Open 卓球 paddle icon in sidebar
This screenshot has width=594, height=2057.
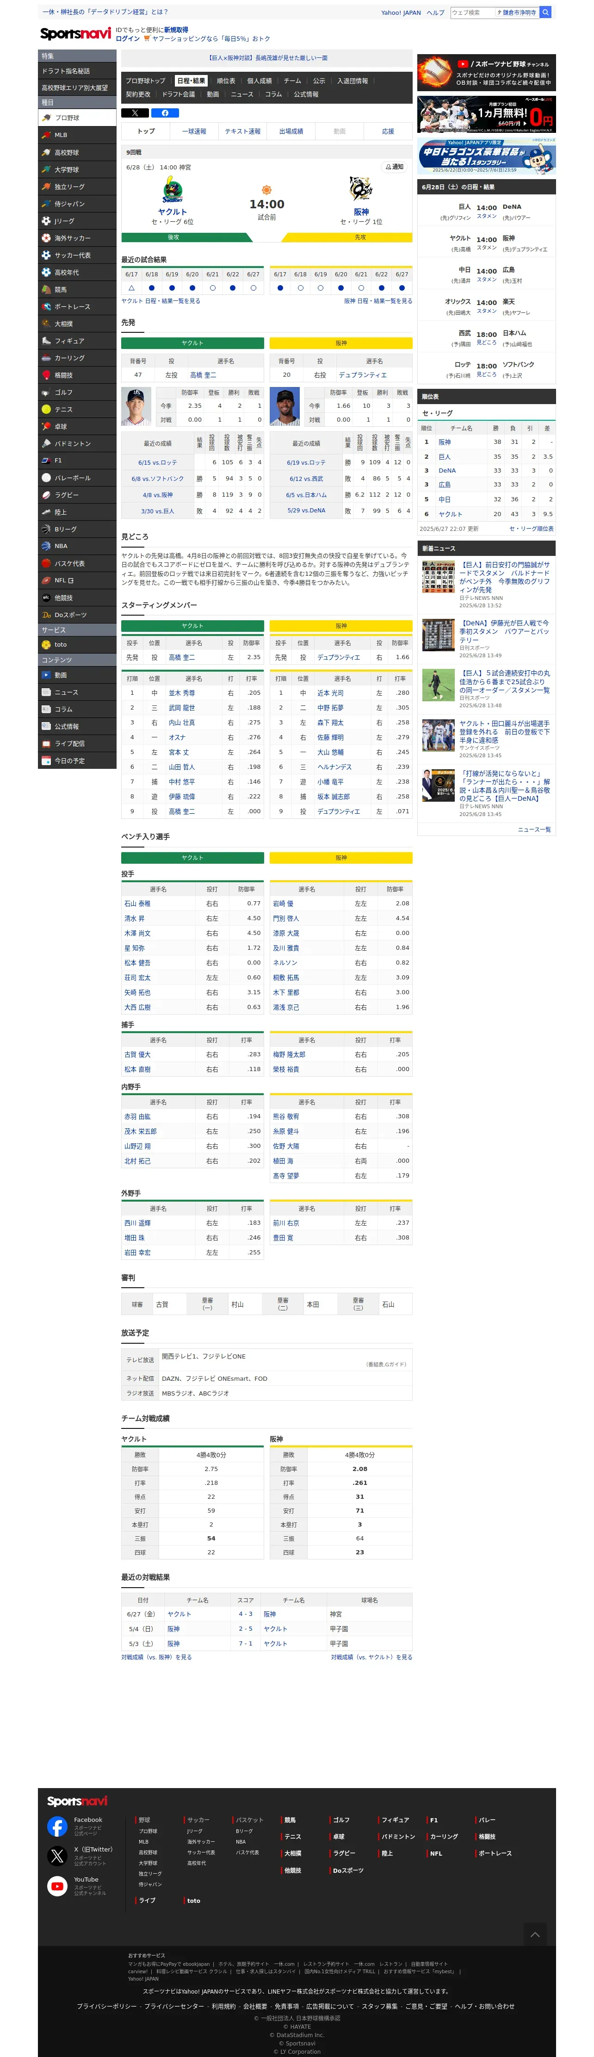tap(46, 426)
